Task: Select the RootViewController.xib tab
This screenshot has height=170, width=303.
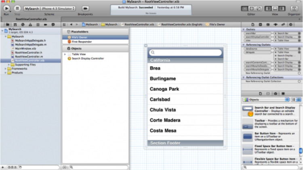Action: (x=31, y=19)
